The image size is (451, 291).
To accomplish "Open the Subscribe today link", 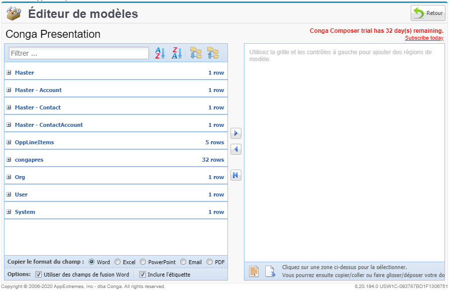I will (424, 38).
